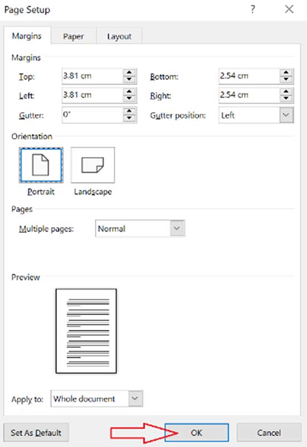Switch to the Layout tab
Viewport: 307px width, 447px height.
click(119, 36)
